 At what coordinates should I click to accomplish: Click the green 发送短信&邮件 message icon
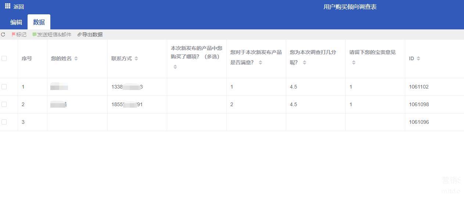(35, 35)
